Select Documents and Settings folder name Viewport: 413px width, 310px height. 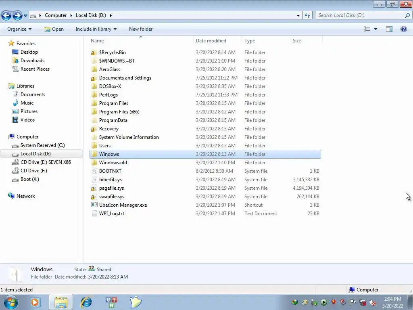pyautogui.click(x=125, y=78)
